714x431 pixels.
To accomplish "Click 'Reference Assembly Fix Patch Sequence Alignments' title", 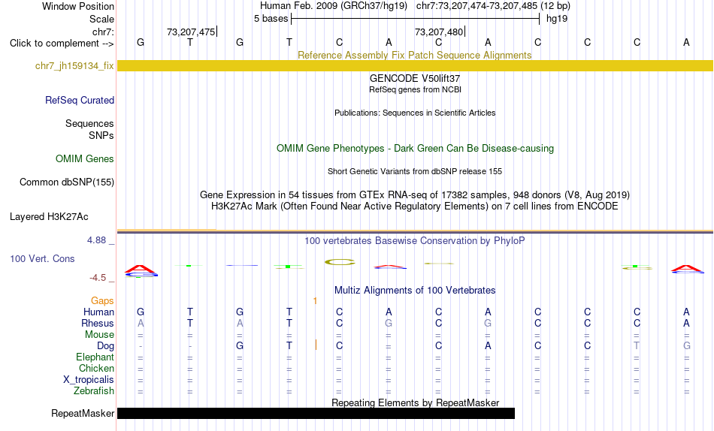I will click(414, 55).
